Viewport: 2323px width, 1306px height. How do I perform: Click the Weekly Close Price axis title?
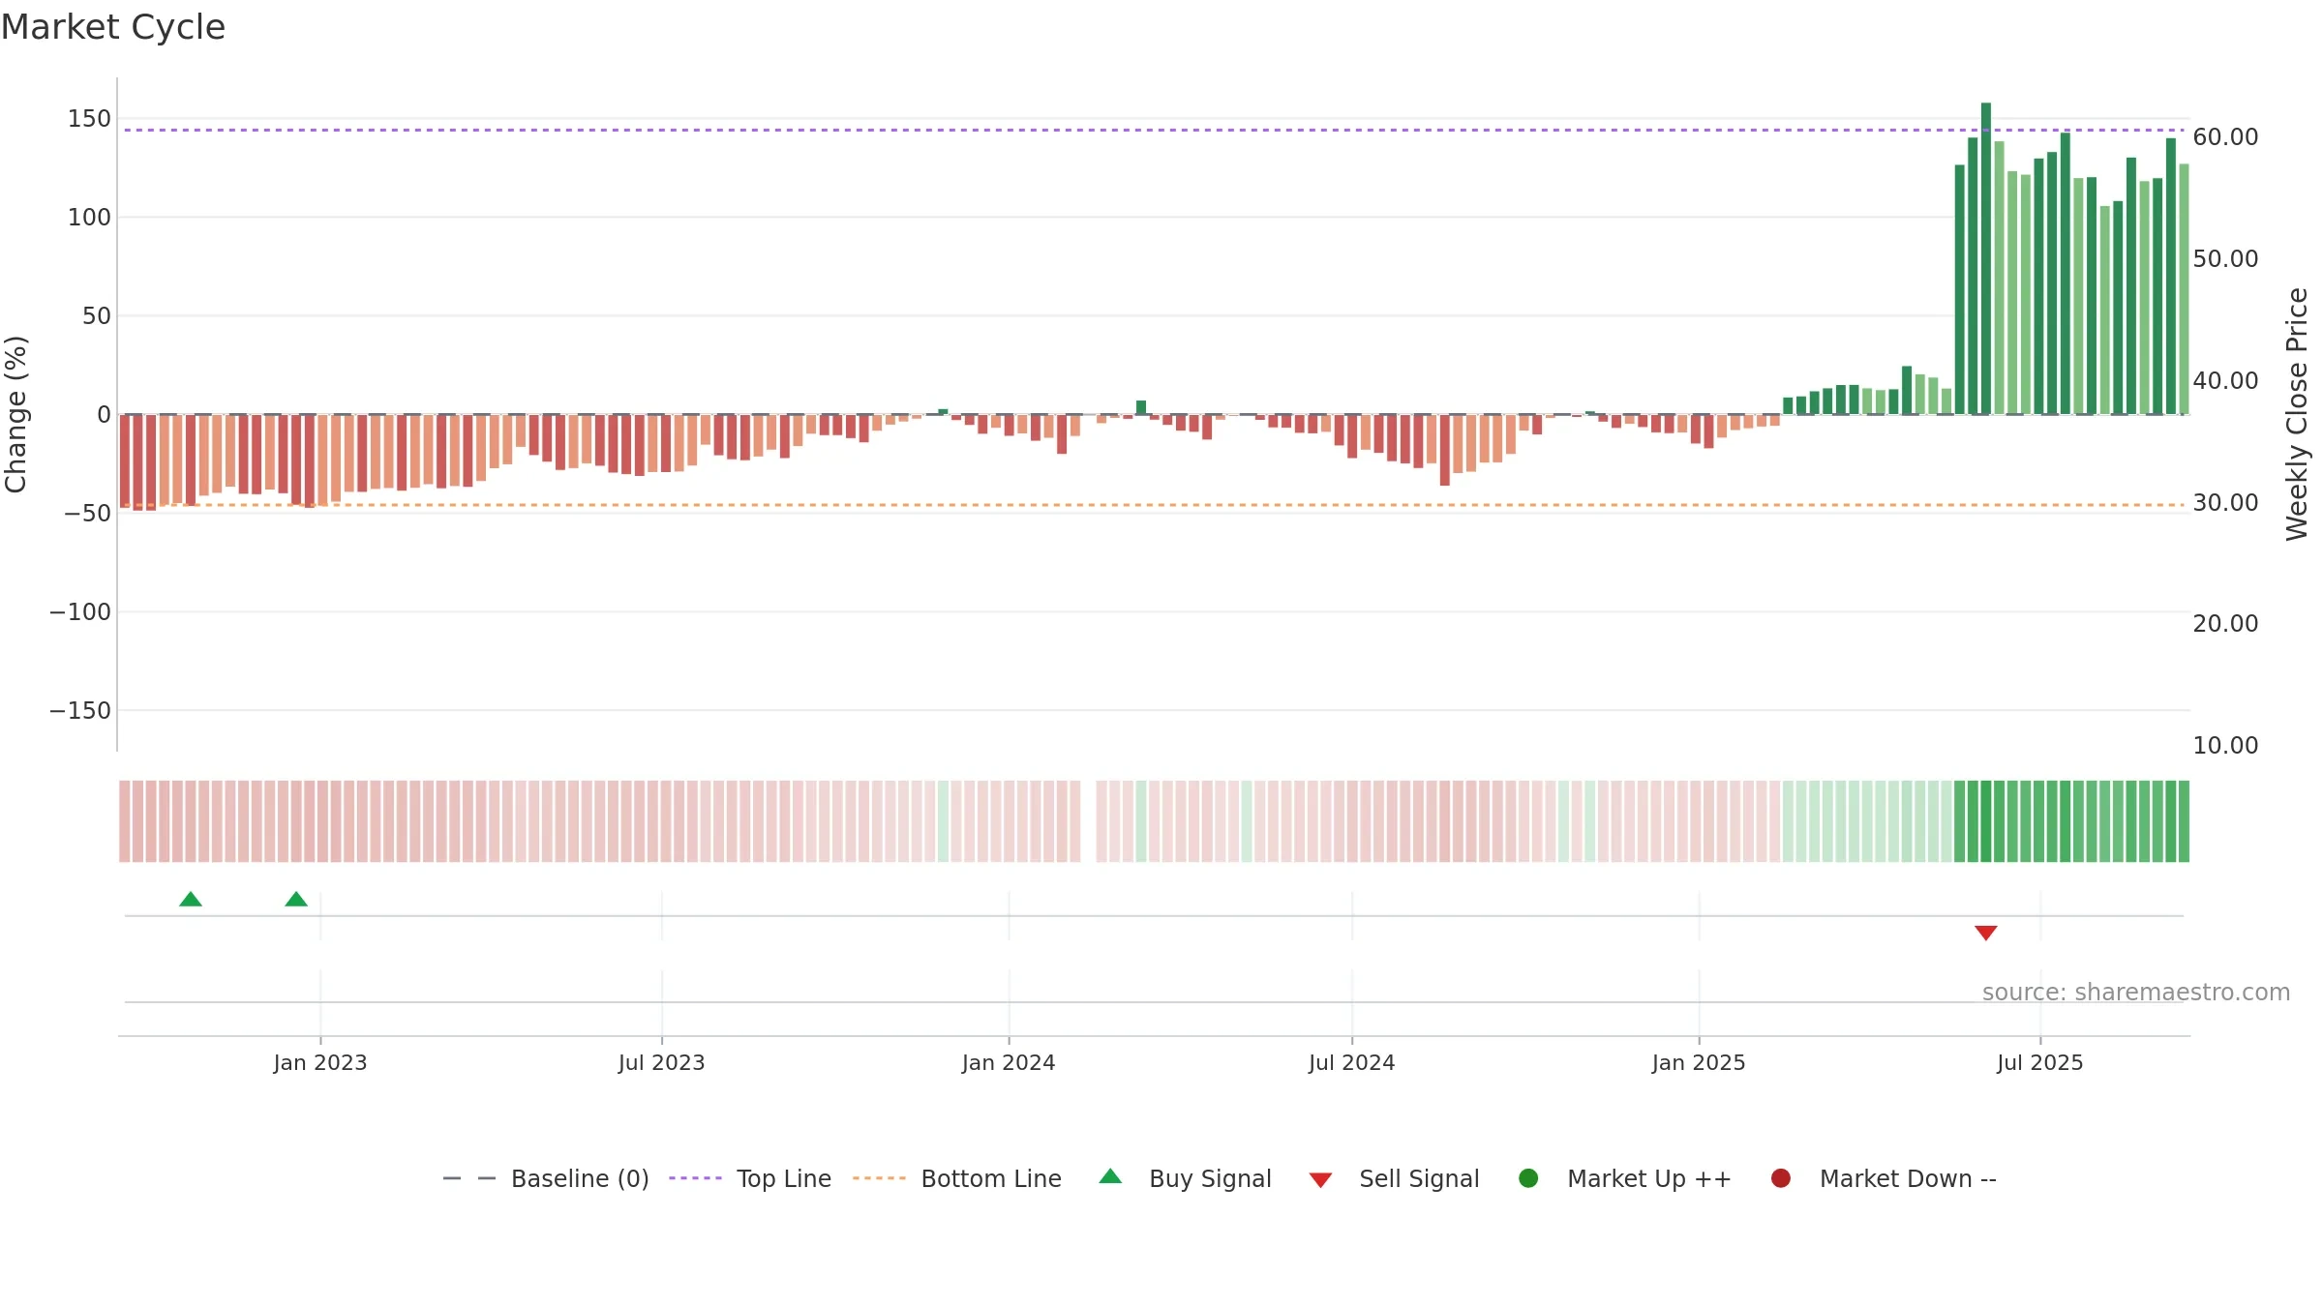2297,414
